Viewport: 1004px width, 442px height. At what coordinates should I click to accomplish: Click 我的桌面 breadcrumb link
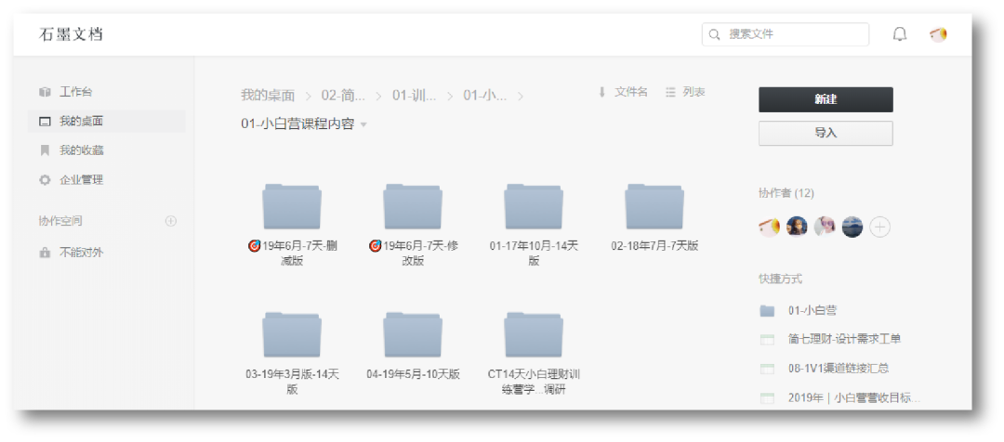point(268,95)
